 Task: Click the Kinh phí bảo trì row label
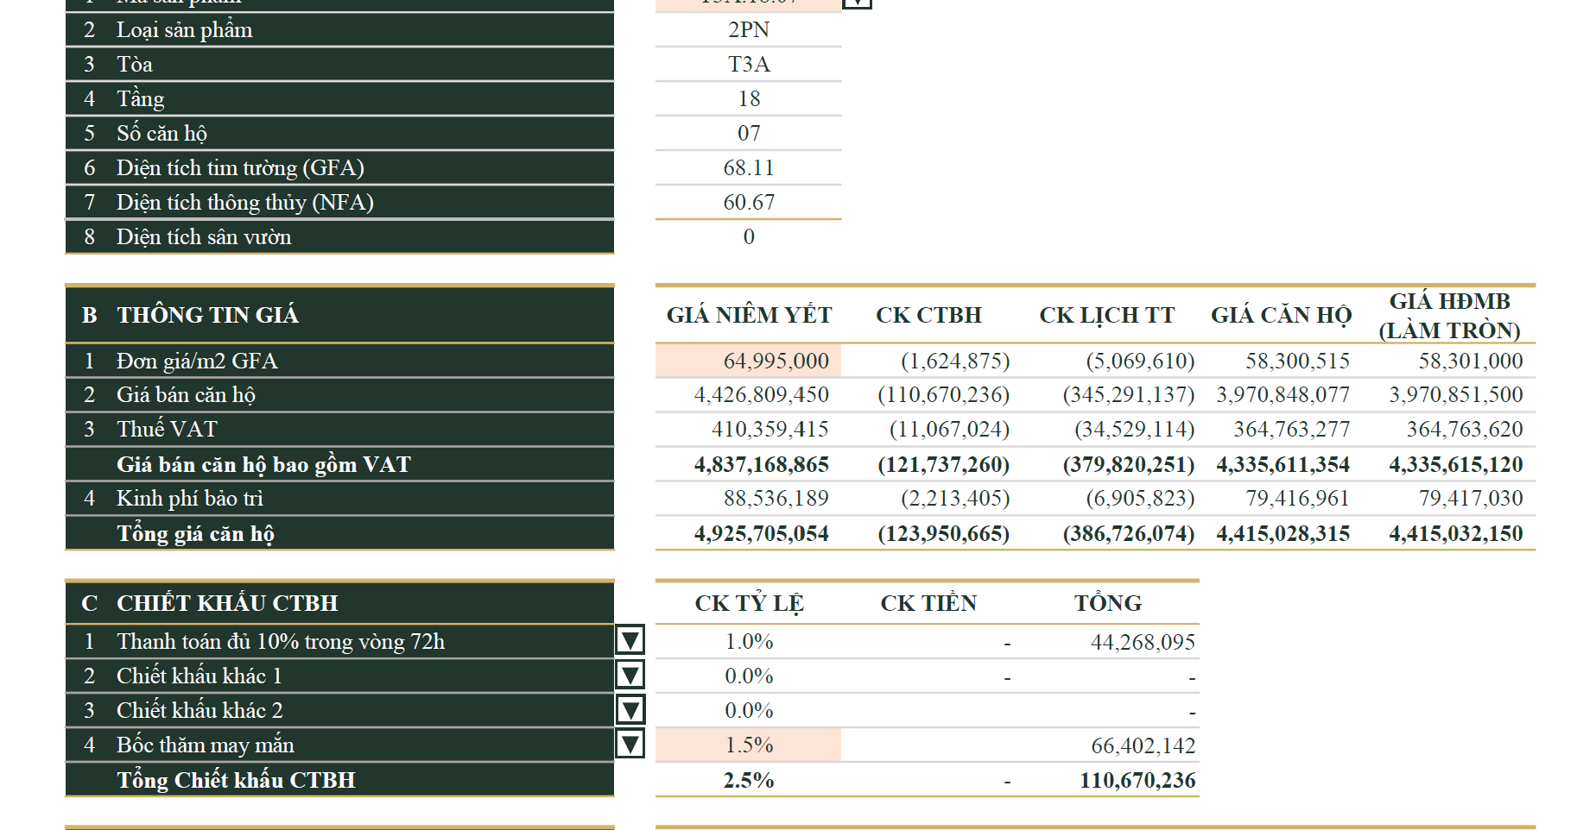click(190, 499)
